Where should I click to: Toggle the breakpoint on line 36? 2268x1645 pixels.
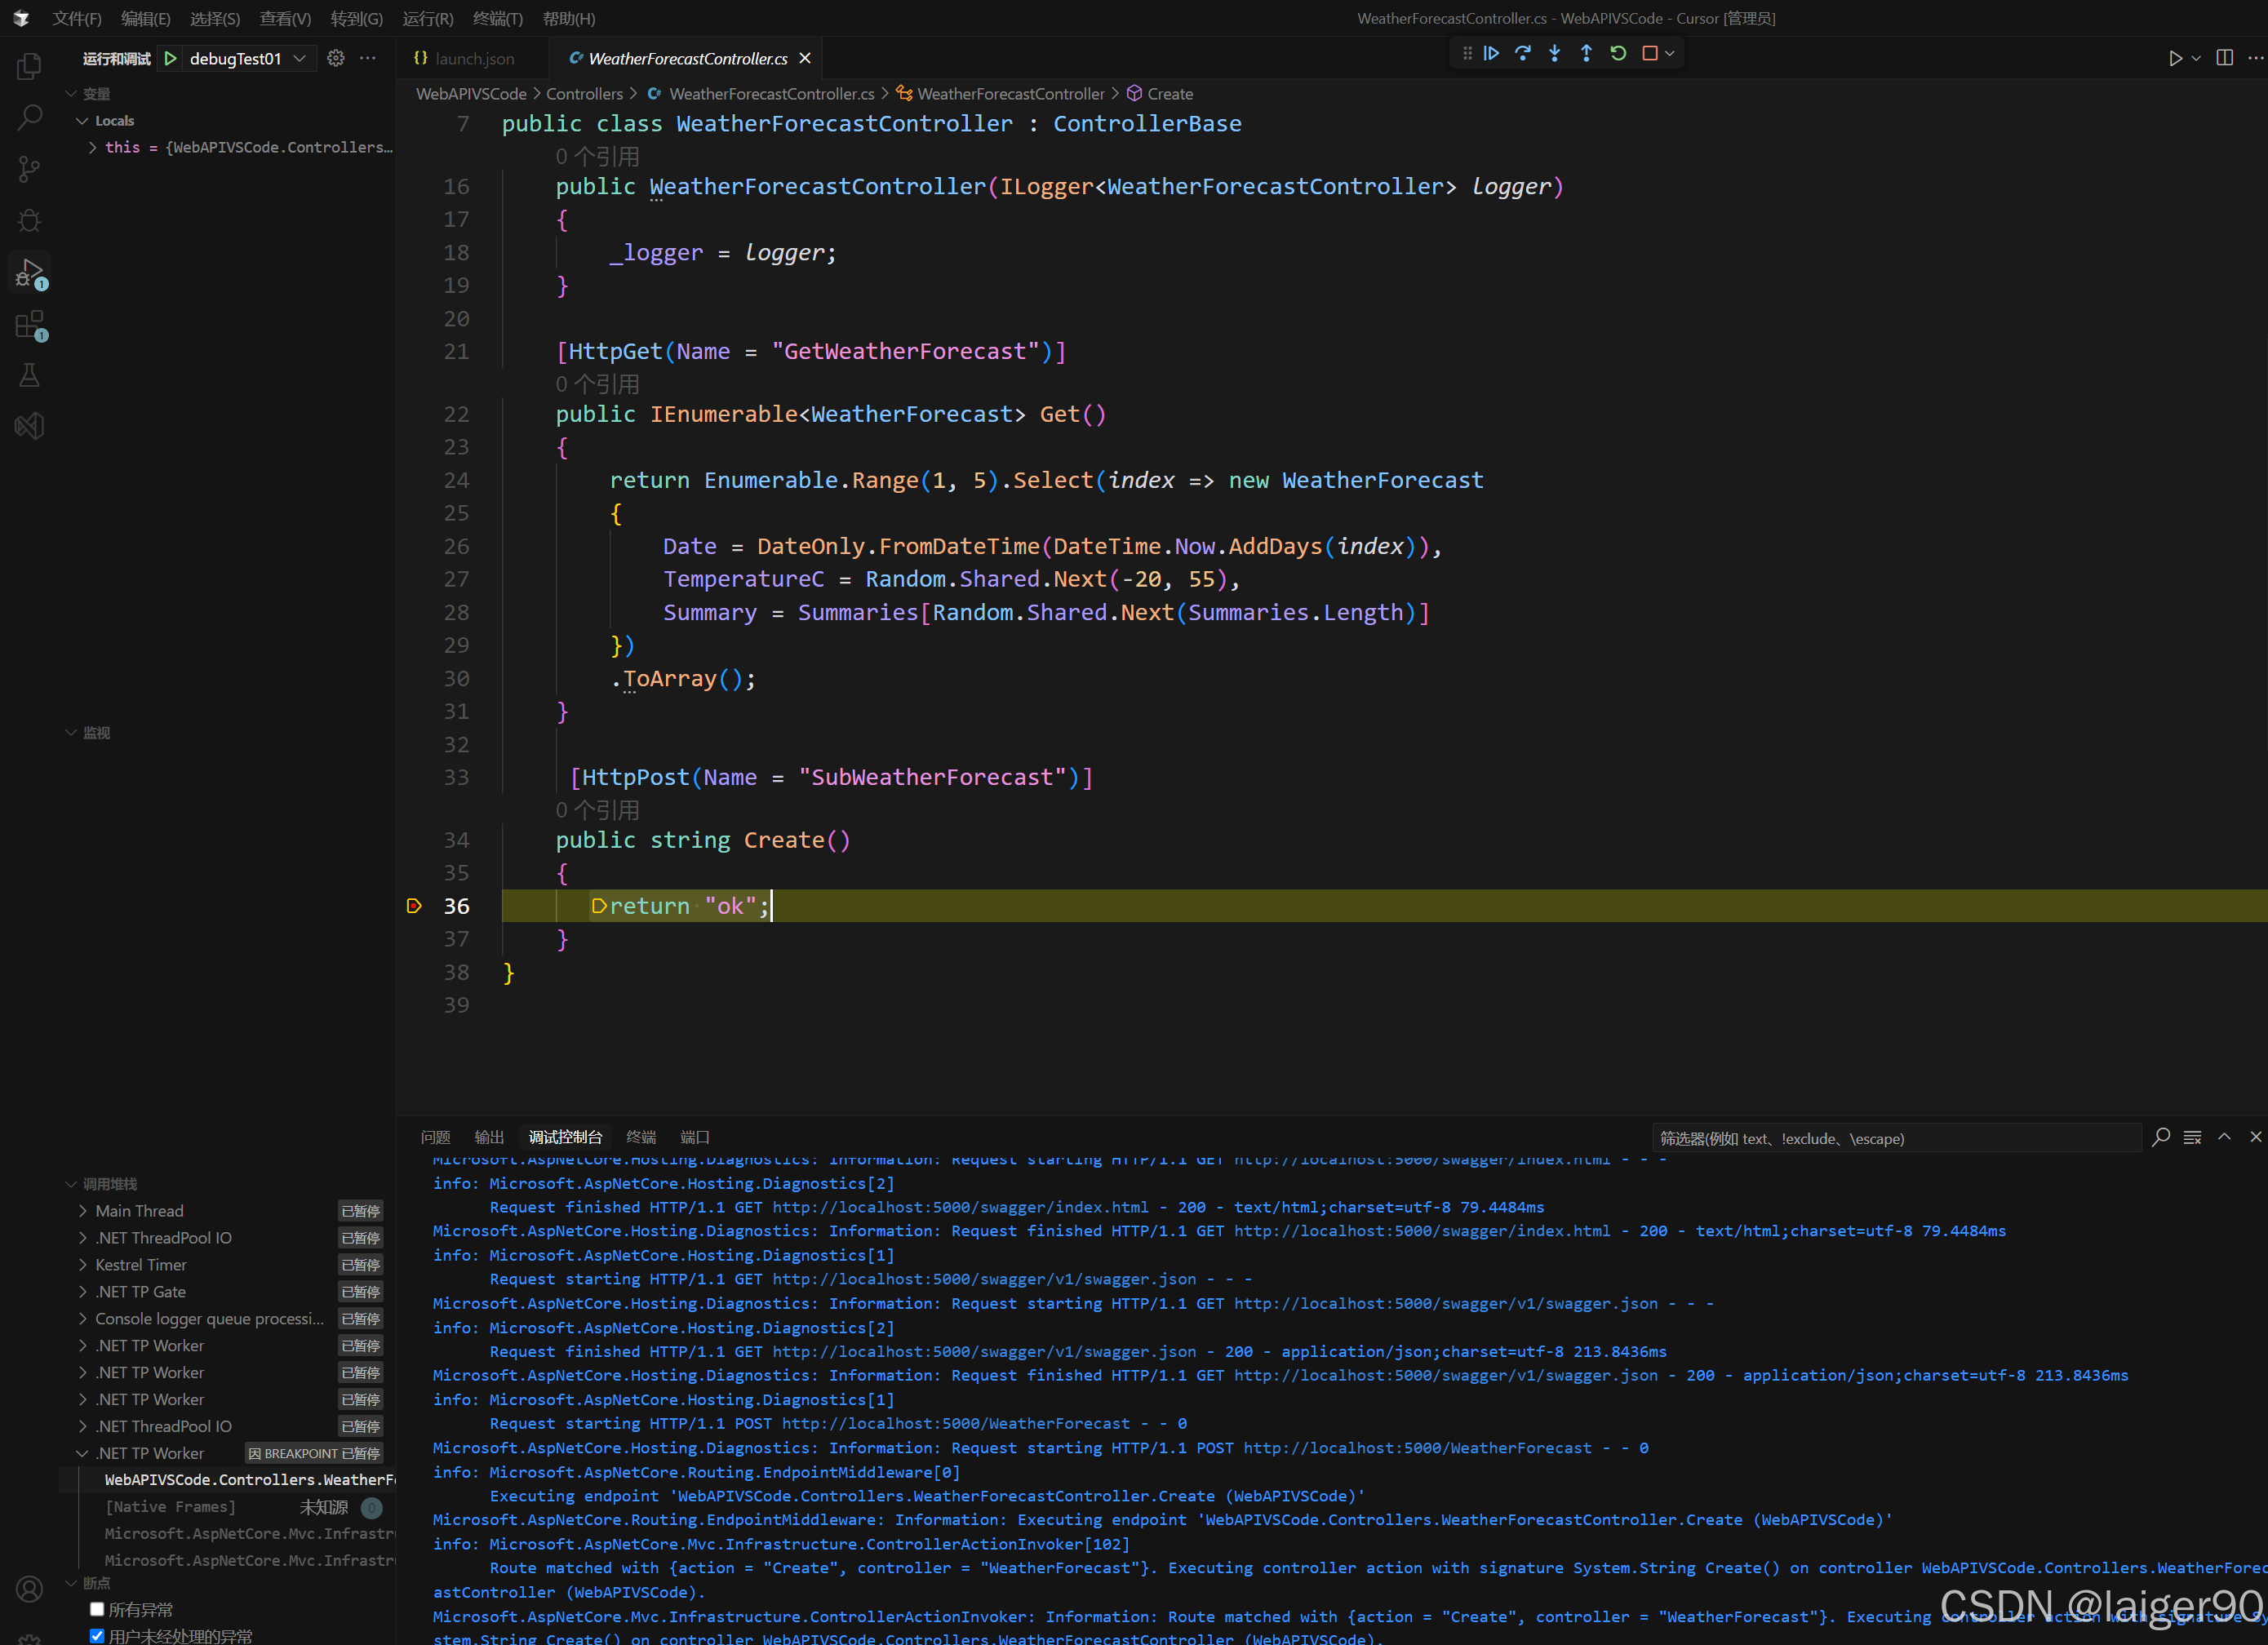[x=414, y=906]
